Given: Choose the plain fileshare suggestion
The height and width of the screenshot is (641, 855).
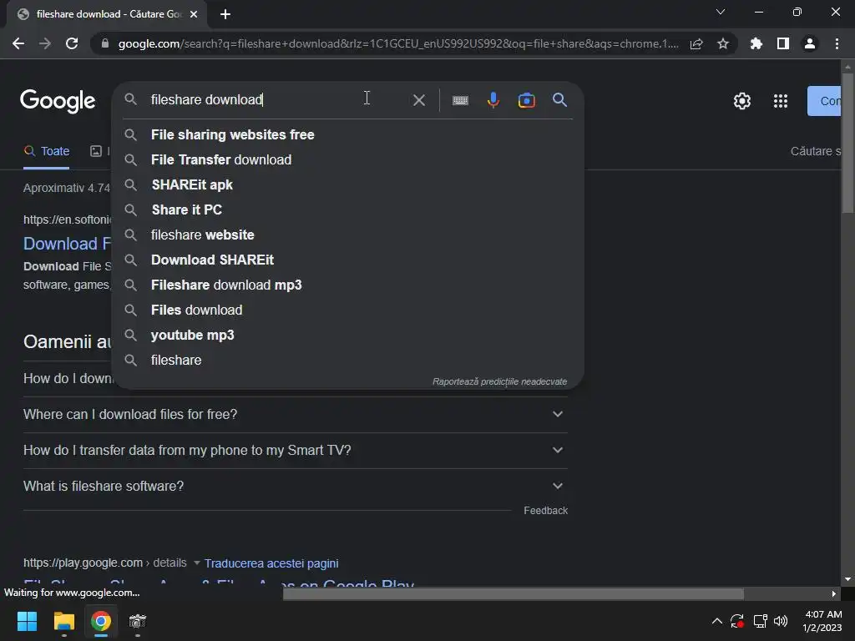Looking at the screenshot, I should tap(347, 361).
